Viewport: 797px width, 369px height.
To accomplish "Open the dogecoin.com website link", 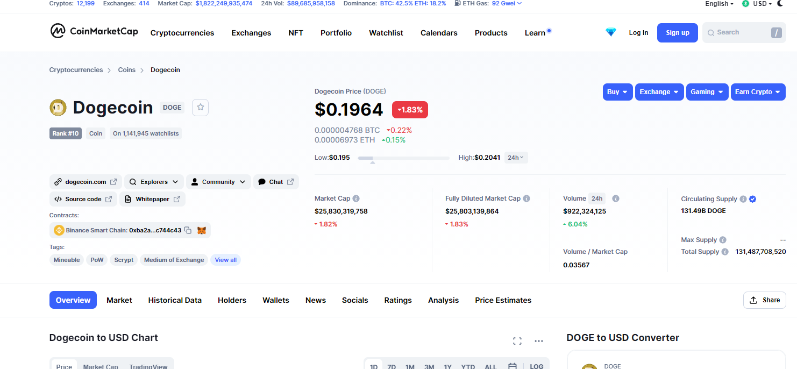I will pyautogui.click(x=86, y=182).
